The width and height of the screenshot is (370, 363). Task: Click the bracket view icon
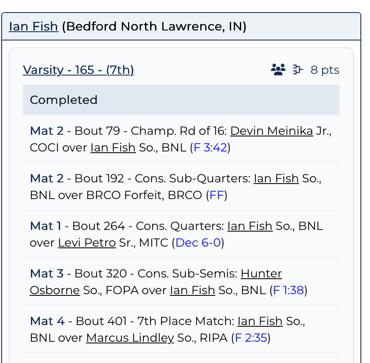297,70
